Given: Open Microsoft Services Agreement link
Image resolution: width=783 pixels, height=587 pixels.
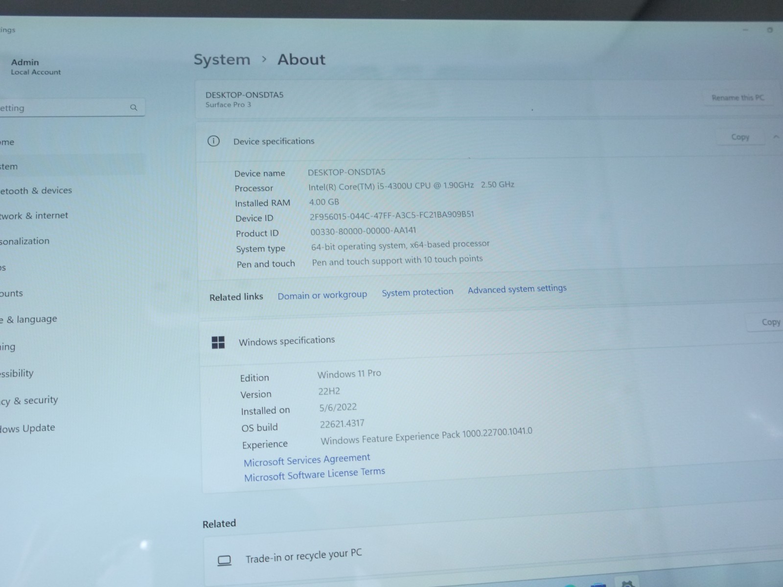Looking at the screenshot, I should tap(307, 460).
